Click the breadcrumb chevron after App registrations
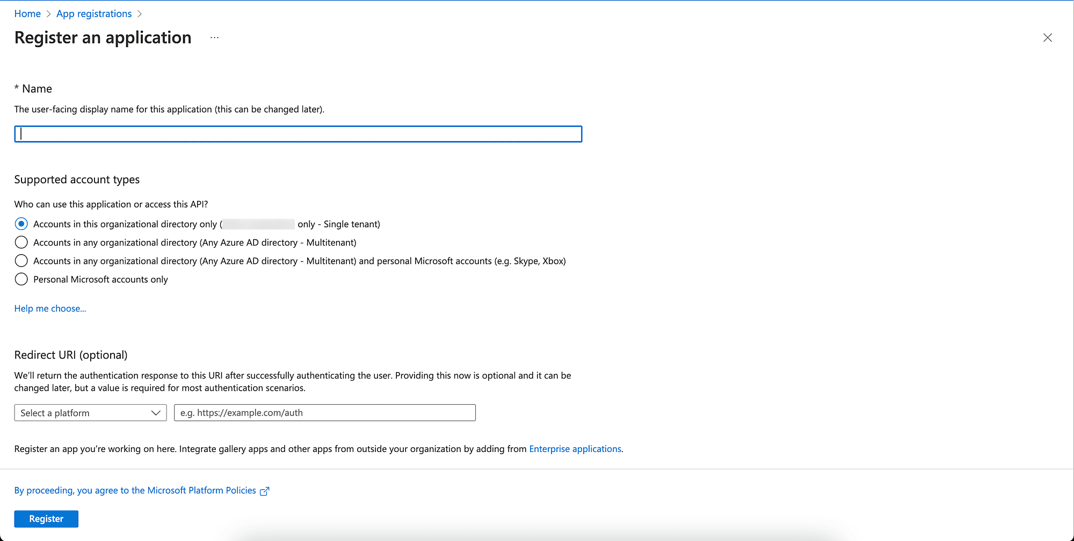Image resolution: width=1074 pixels, height=541 pixels. click(x=140, y=14)
